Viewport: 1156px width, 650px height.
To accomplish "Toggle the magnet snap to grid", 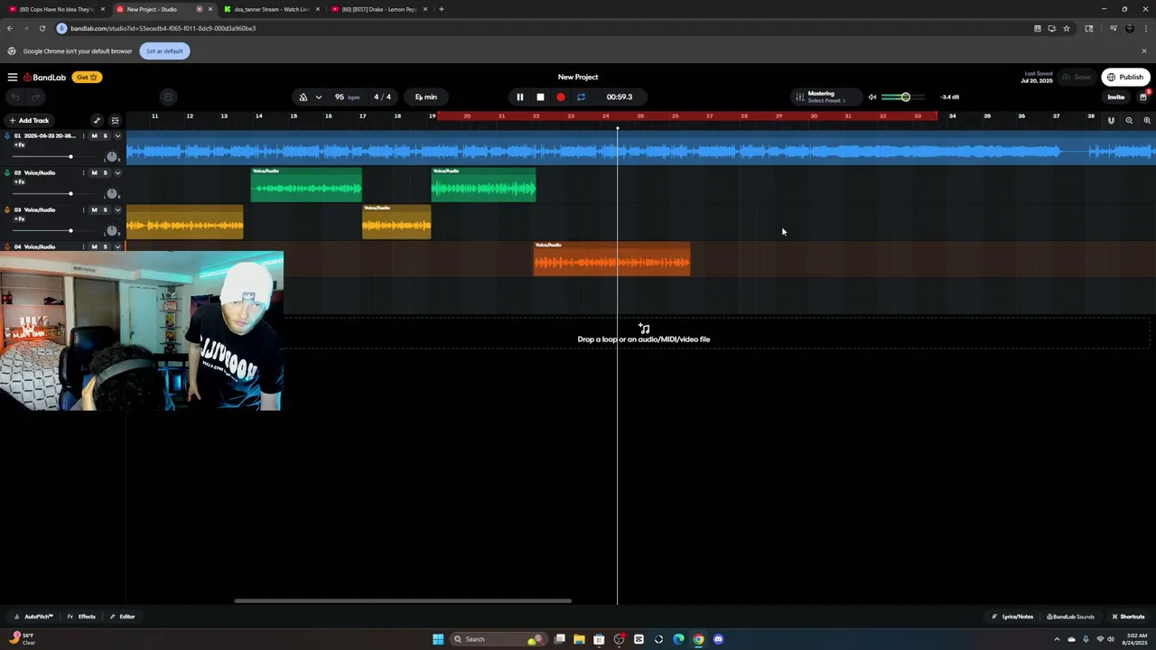I will coord(1111,120).
